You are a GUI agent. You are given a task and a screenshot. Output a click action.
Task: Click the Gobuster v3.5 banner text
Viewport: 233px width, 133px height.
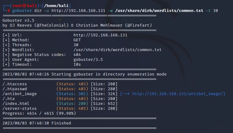click(x=18, y=20)
